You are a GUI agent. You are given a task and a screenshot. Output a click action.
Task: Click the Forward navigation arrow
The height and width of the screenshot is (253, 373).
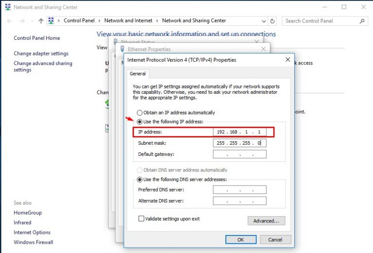[x=22, y=21]
